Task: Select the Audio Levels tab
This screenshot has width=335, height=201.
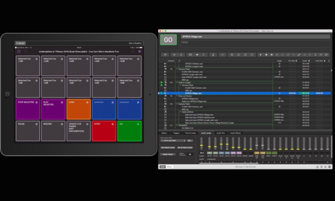Action: [x=206, y=133]
